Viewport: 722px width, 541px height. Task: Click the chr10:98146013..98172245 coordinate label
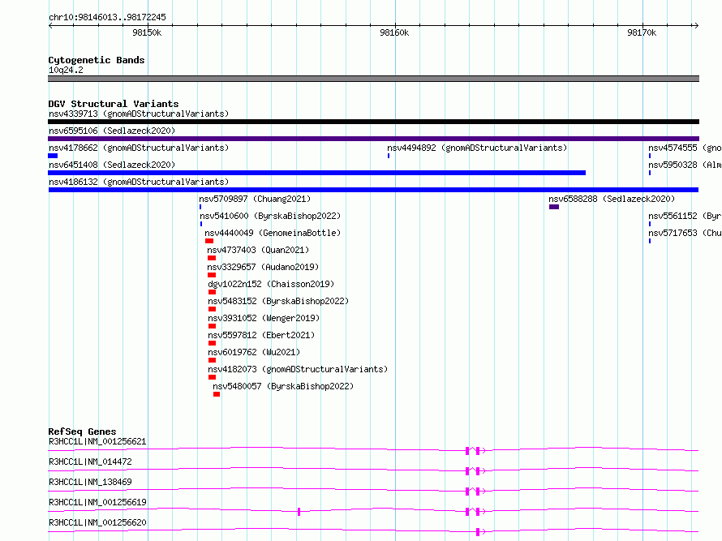point(107,18)
